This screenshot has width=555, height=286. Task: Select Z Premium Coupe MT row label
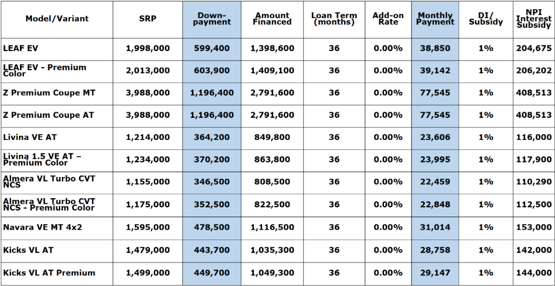pos(49,93)
